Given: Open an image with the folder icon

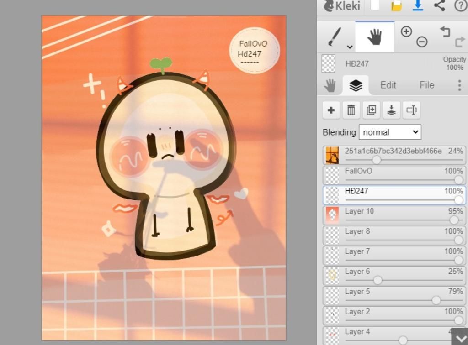Looking at the screenshot, I should point(396,5).
